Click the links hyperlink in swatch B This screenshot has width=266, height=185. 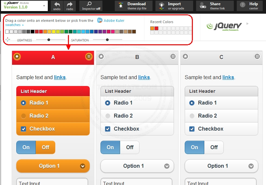[x=144, y=77]
